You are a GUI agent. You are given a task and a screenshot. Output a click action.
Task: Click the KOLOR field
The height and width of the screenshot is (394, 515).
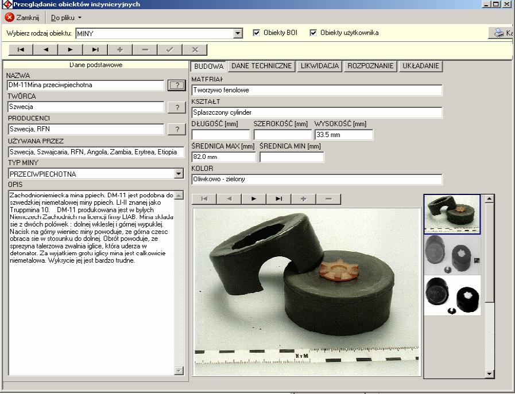[317, 179]
